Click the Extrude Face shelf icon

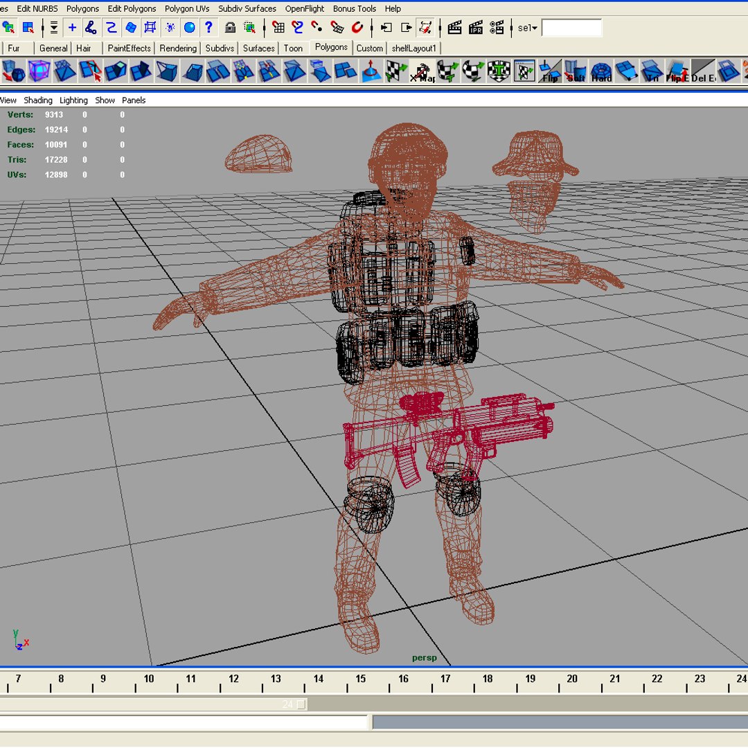[x=116, y=71]
